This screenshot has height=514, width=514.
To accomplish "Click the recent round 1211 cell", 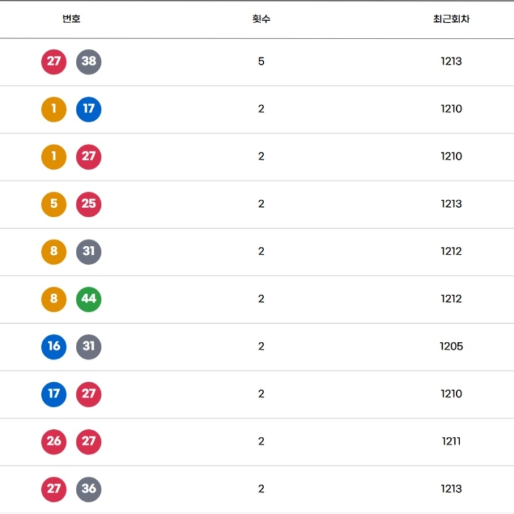I will (451, 442).
